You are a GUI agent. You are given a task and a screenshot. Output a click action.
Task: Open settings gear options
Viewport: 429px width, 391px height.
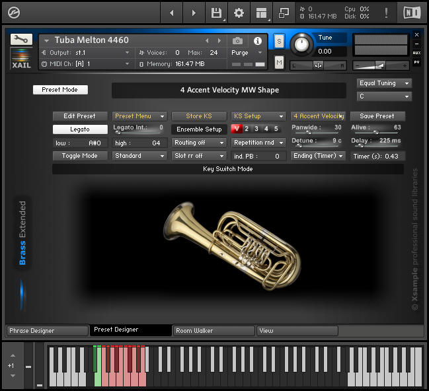[239, 13]
